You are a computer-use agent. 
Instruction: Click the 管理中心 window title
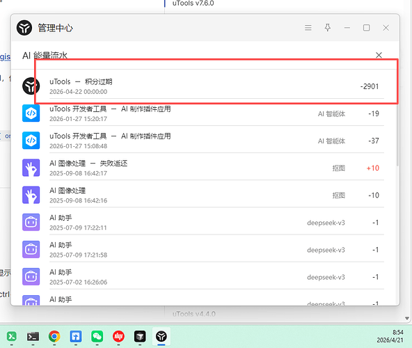pyautogui.click(x=55, y=28)
